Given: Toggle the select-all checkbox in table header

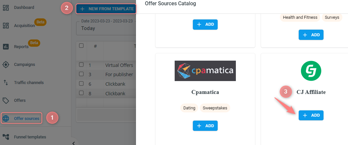Looking at the screenshot, I should pyautogui.click(x=81, y=46).
